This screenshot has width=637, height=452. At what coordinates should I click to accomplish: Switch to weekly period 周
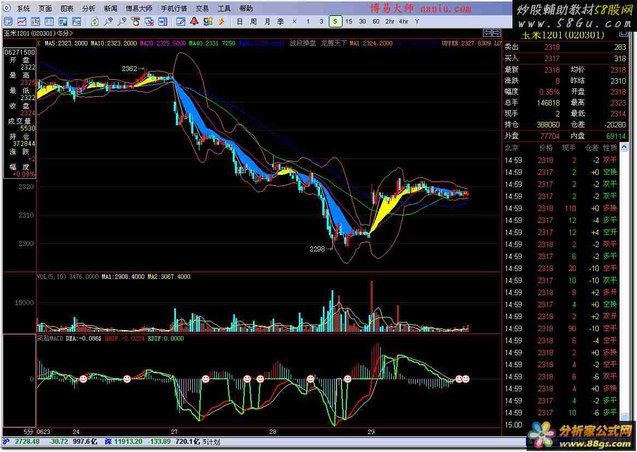tap(253, 21)
